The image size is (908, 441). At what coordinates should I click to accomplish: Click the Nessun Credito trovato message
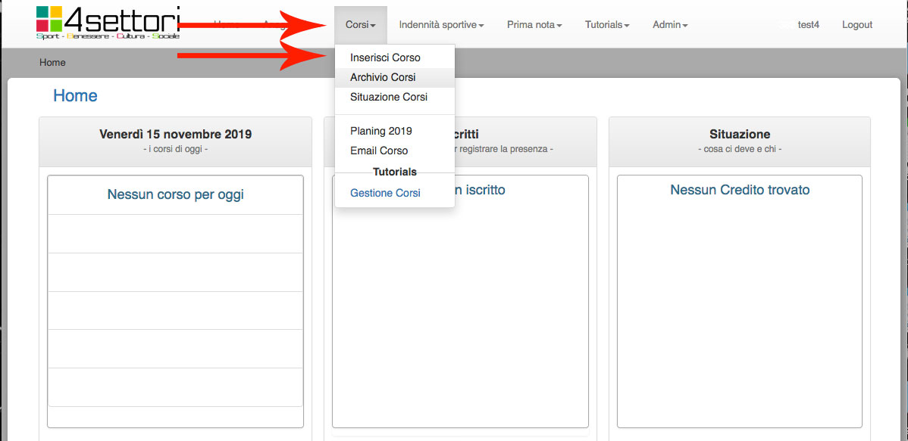coord(740,190)
